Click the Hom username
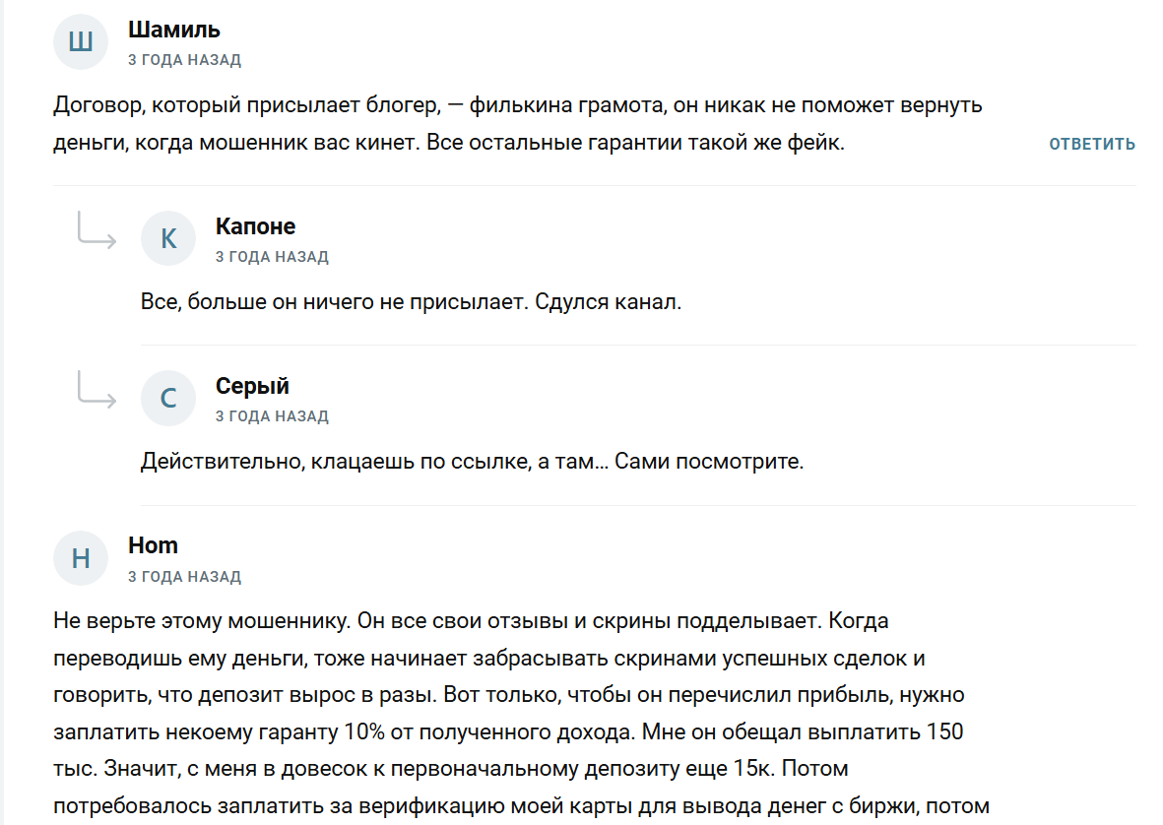The width and height of the screenshot is (1163, 825). coord(152,545)
